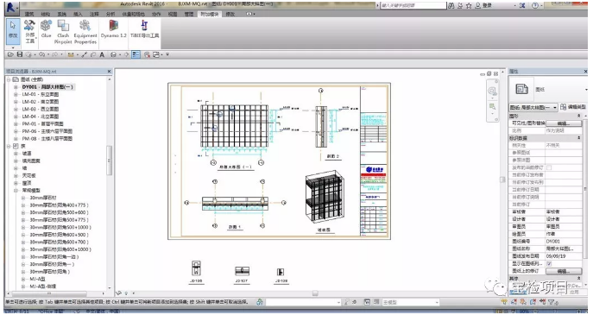Viewport: 593px width, 315px height.
Task: Collapse the 族 (families) tree node
Action: click(x=9, y=146)
